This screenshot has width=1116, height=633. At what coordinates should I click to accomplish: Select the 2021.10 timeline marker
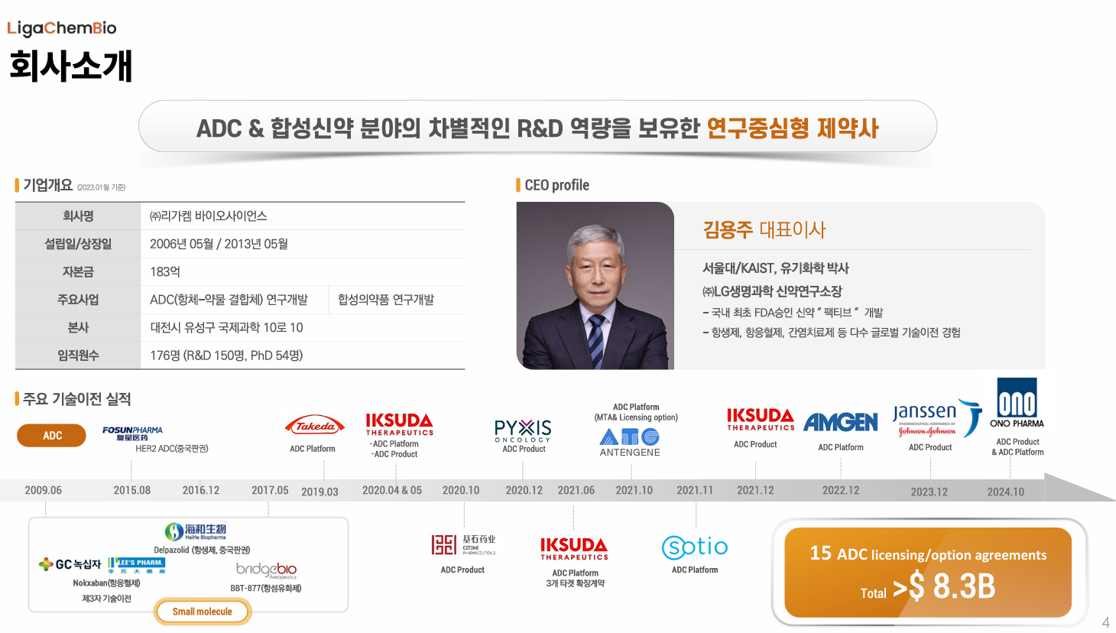[x=634, y=490]
